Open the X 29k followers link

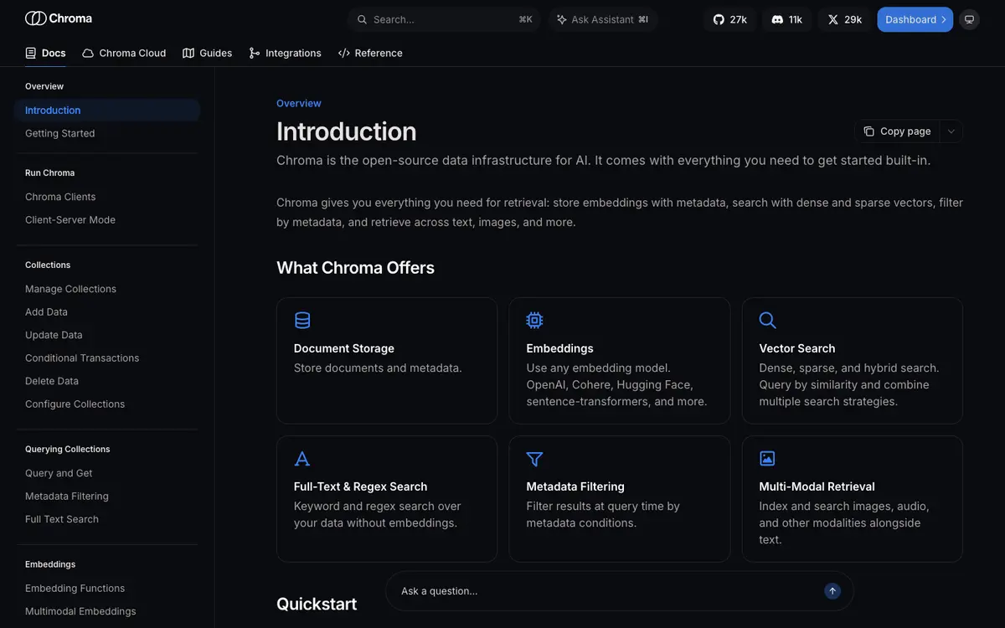845,19
